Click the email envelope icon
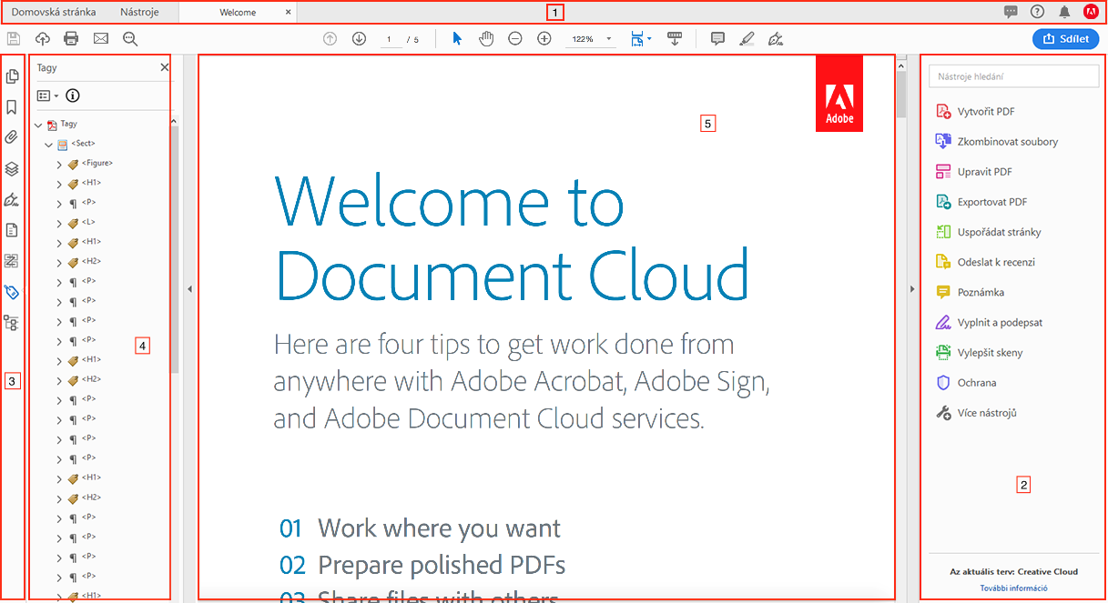1108x603 pixels. (100, 39)
